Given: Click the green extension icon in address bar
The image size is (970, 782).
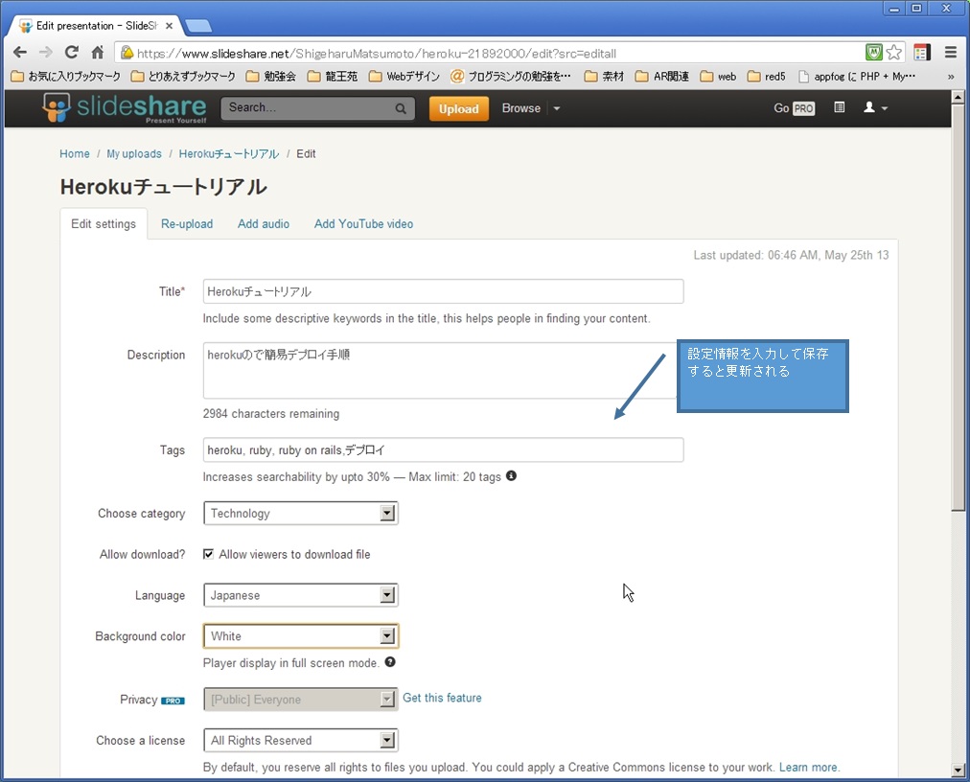Looking at the screenshot, I should click(x=873, y=53).
